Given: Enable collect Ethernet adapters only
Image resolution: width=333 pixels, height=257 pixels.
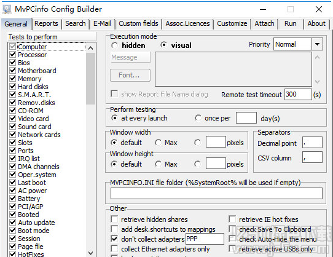Looking at the screenshot, I should (x=114, y=248).
